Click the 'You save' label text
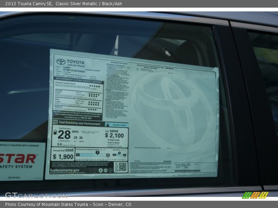The image size is (278, 208). point(112,131)
